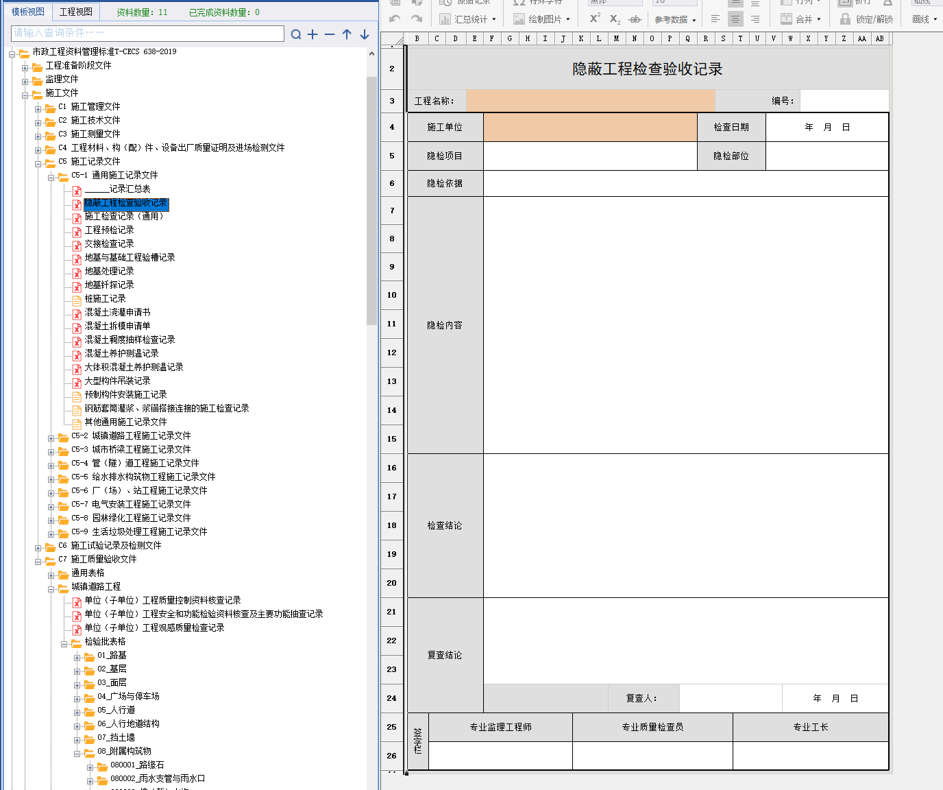Image resolution: width=943 pixels, height=790 pixels.
Task: Click the 隐检内容 large content cell
Action: click(685, 325)
